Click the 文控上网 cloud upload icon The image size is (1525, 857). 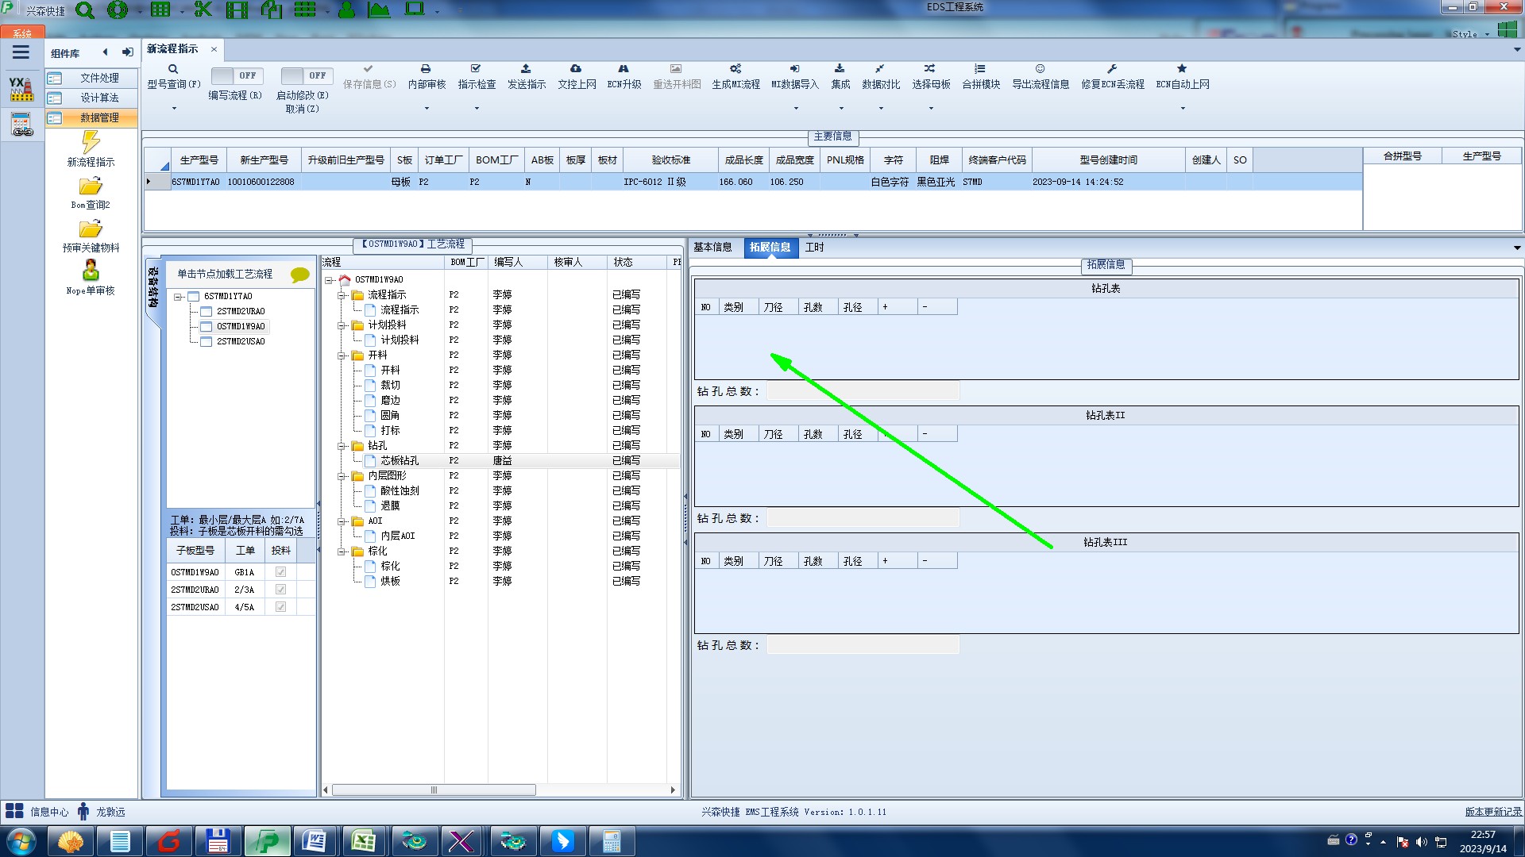point(576,69)
